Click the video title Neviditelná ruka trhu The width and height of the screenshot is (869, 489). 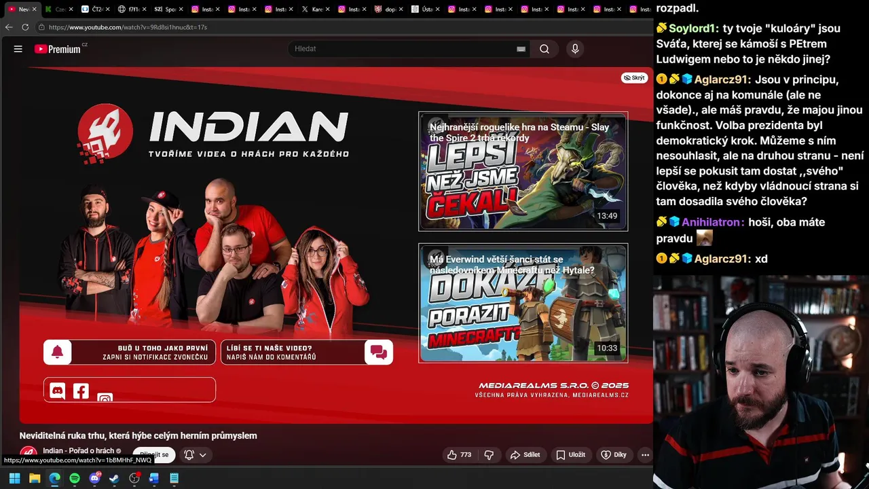[x=138, y=435]
